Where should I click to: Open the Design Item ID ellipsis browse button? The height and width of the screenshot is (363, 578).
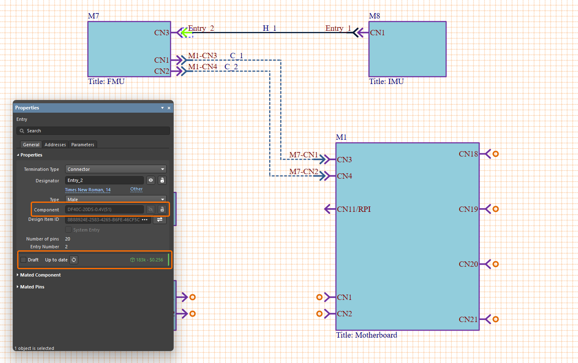(x=145, y=220)
